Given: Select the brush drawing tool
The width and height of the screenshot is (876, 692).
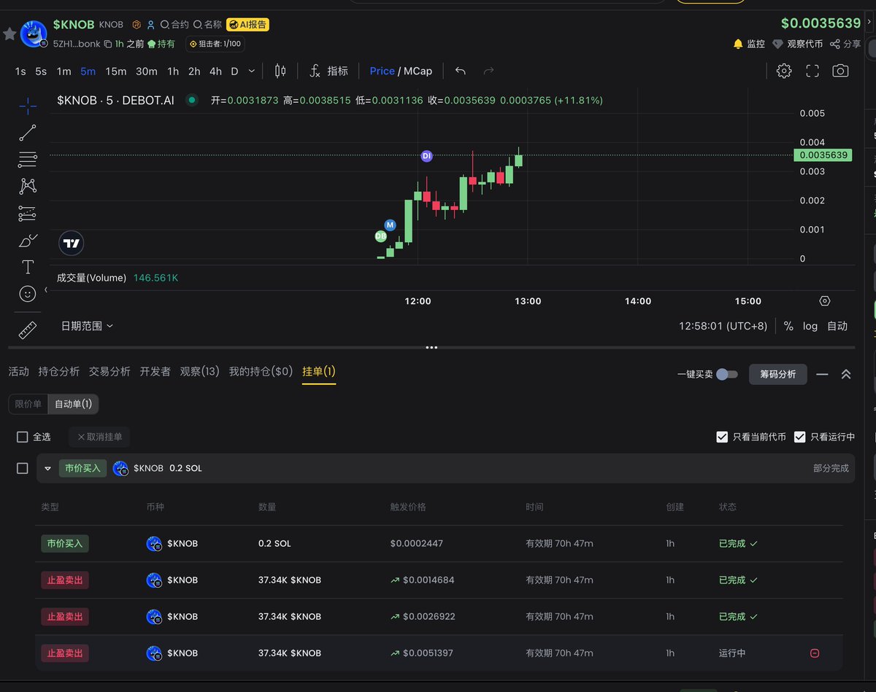Looking at the screenshot, I should (28, 240).
